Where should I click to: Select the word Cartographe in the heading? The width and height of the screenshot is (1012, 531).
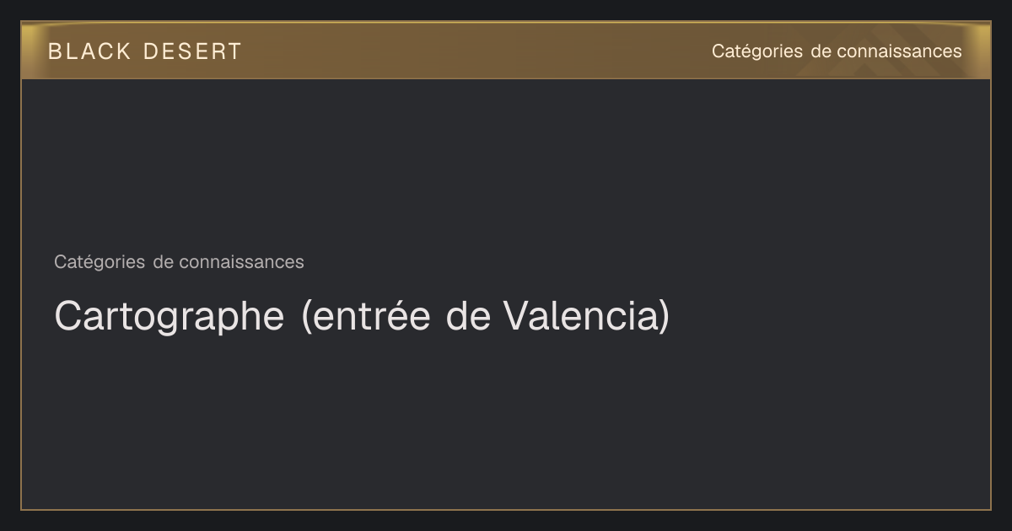tap(169, 318)
